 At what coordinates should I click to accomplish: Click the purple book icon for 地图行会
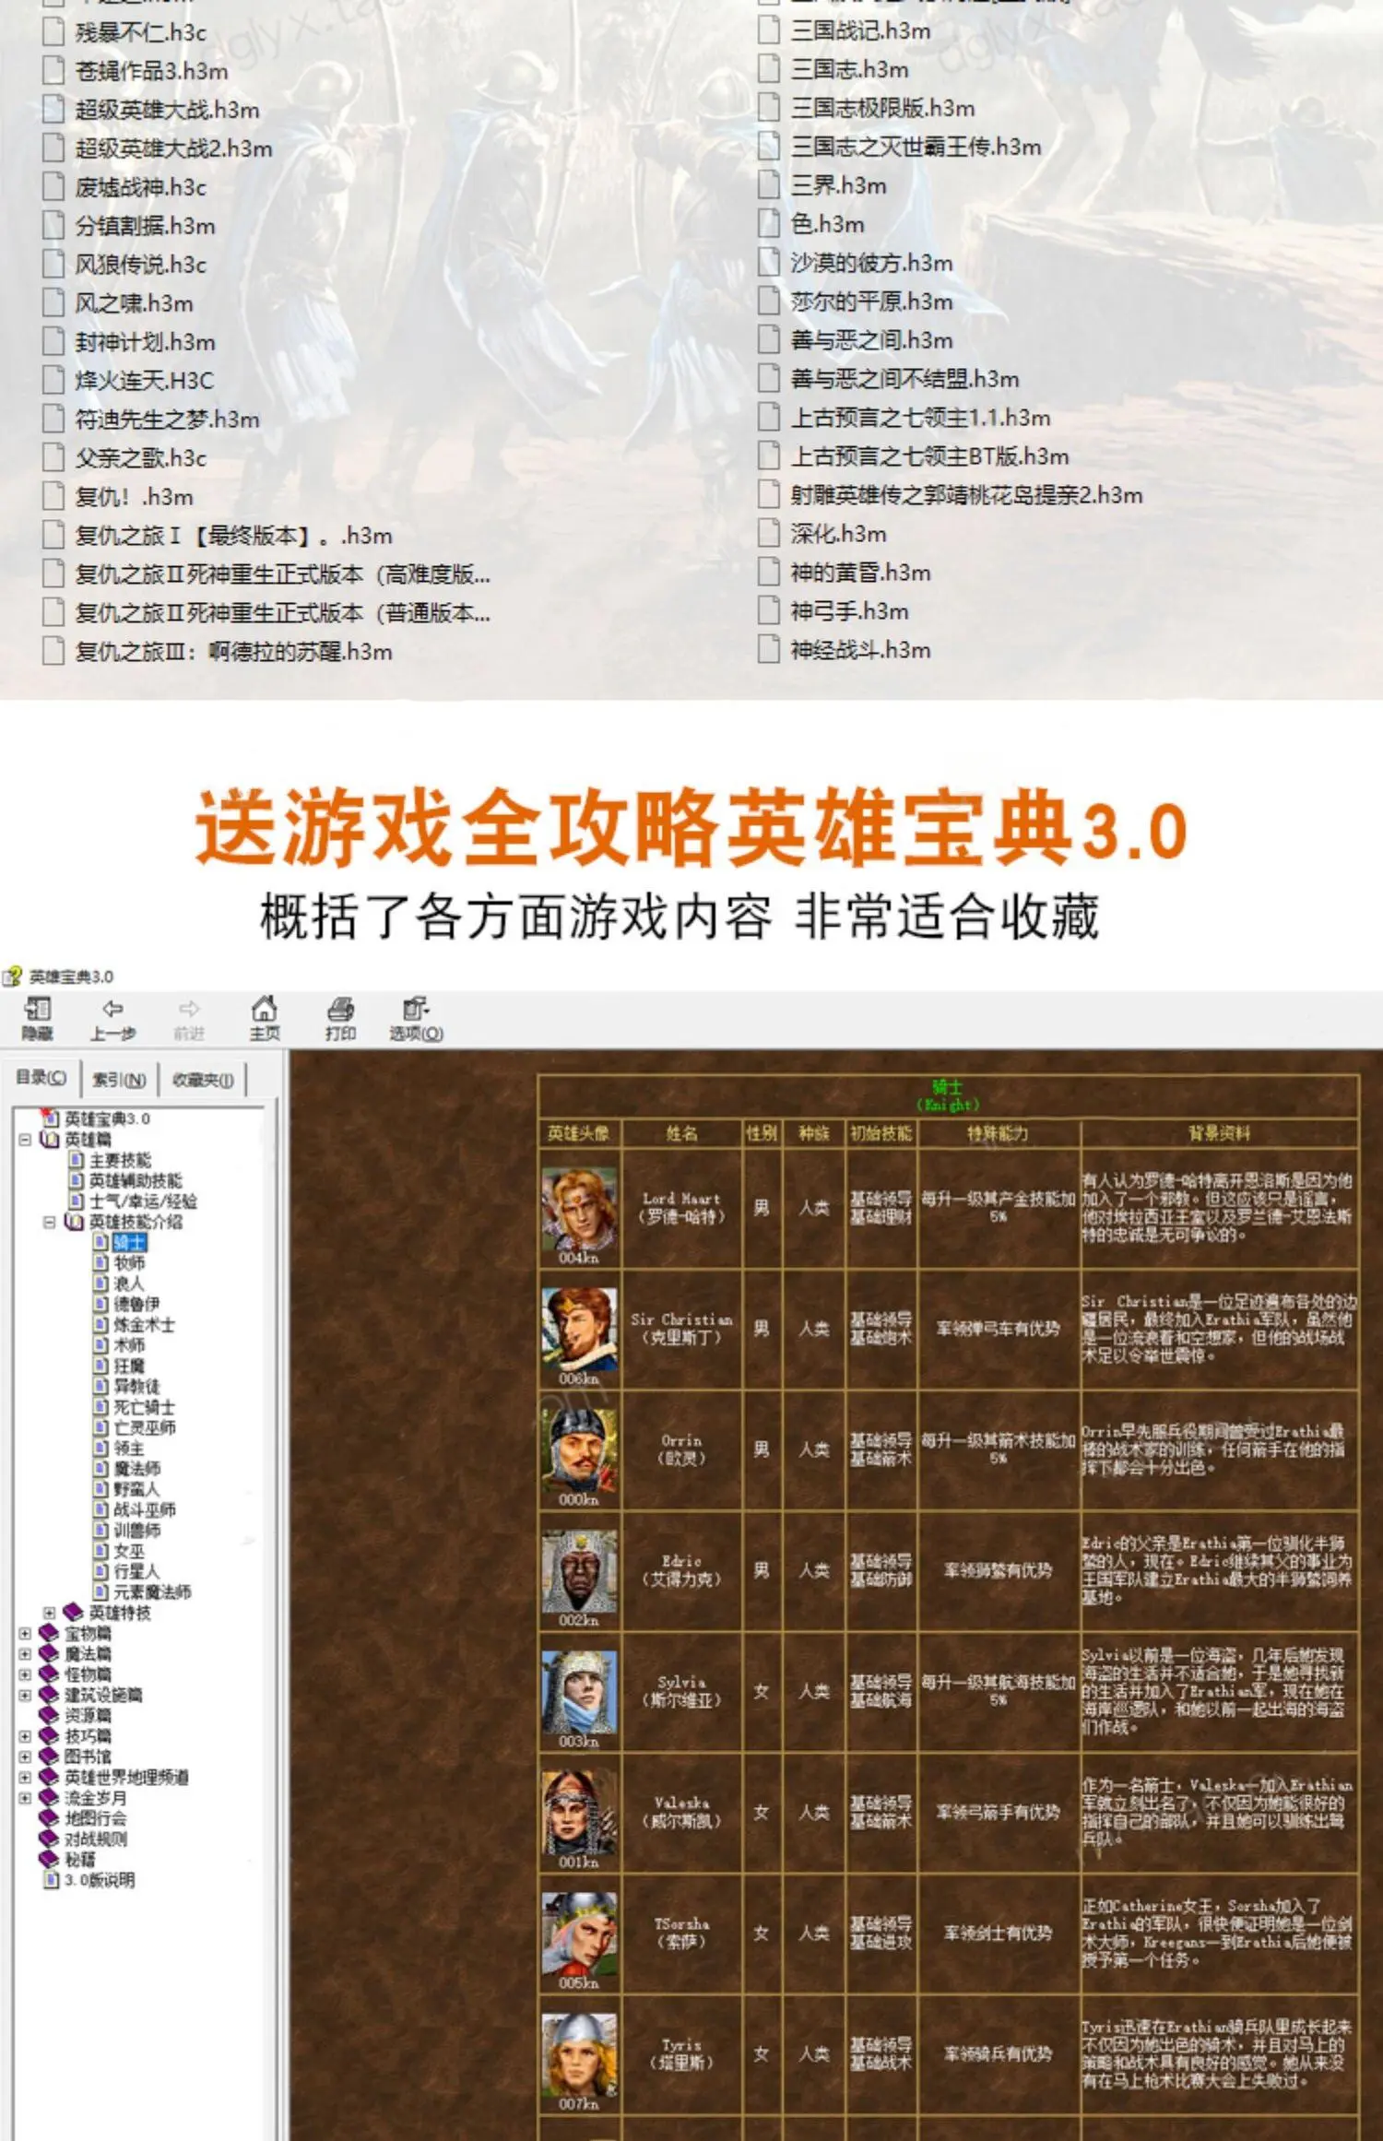tap(50, 1819)
